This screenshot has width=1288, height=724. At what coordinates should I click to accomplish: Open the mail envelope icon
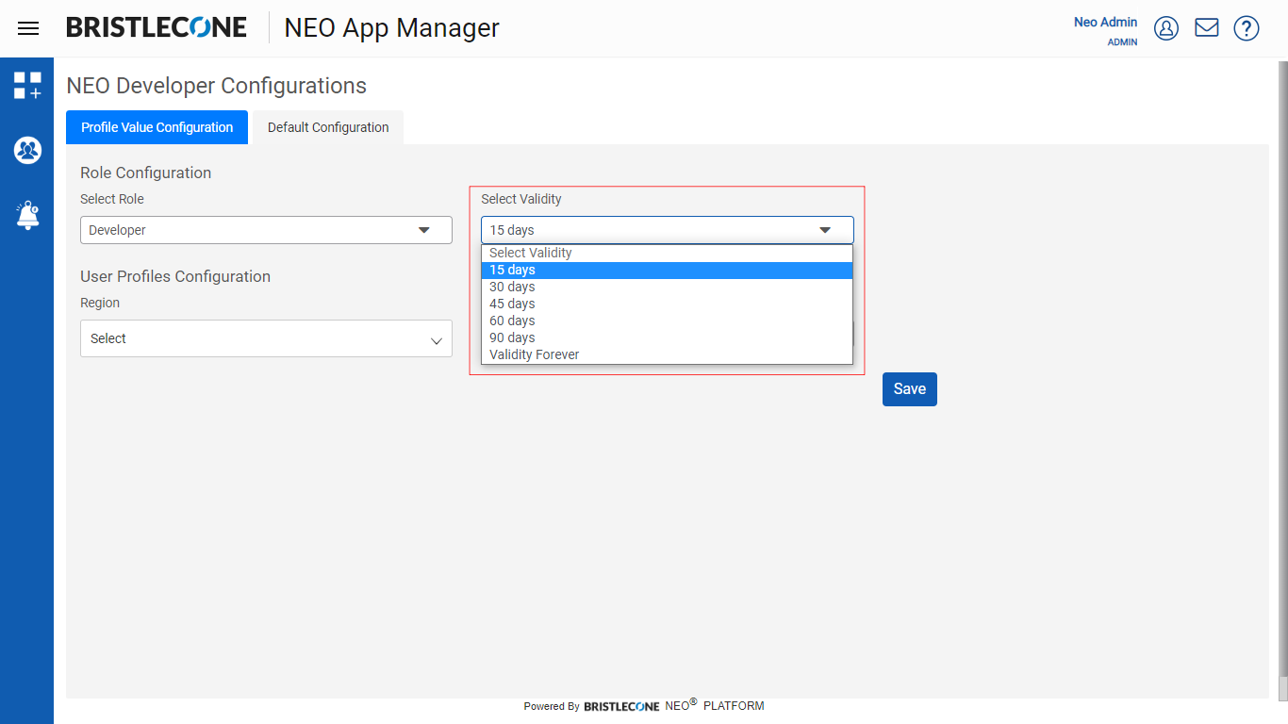coord(1207,28)
